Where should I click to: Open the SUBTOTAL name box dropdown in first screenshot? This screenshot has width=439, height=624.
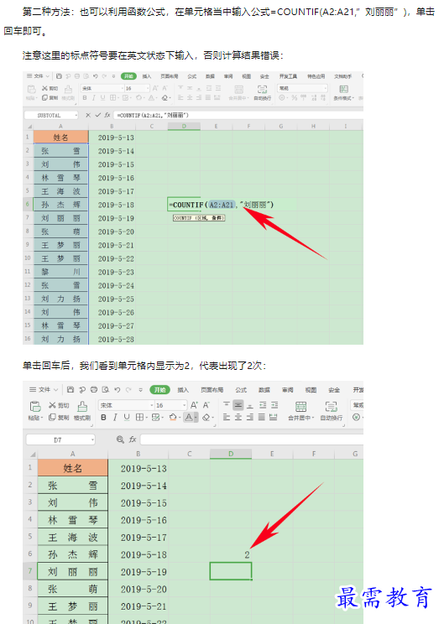[76, 116]
